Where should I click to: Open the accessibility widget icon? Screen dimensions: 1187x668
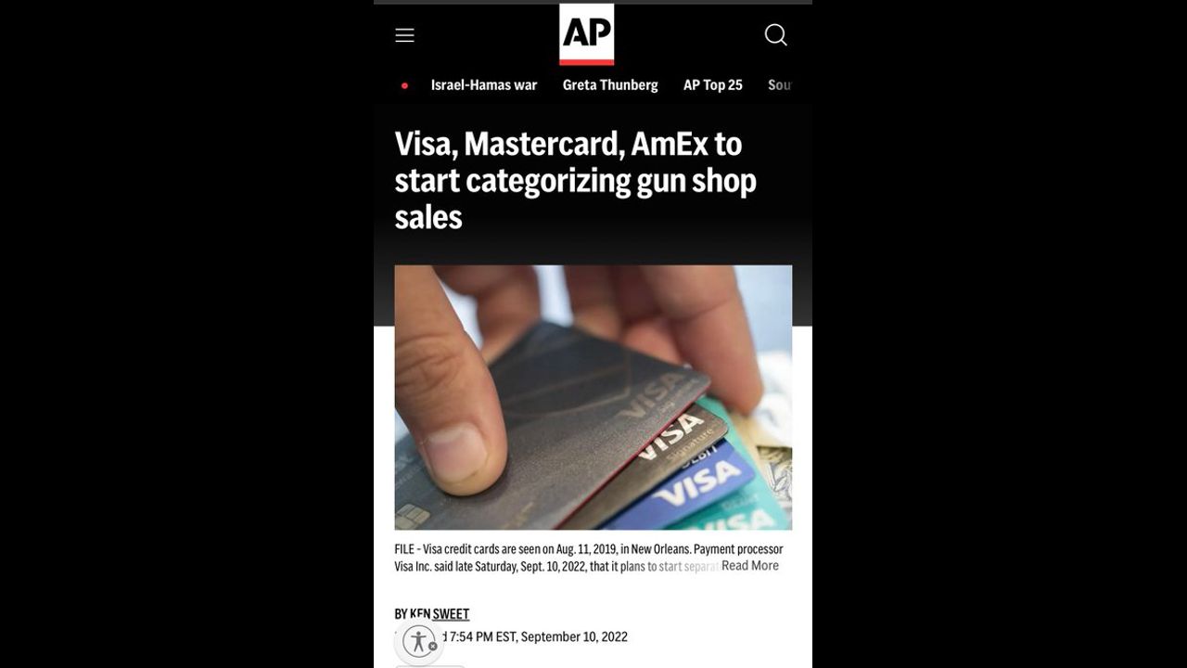[x=419, y=641]
